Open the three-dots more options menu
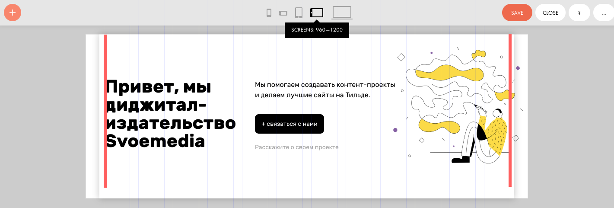The image size is (614, 208). pyautogui.click(x=603, y=13)
